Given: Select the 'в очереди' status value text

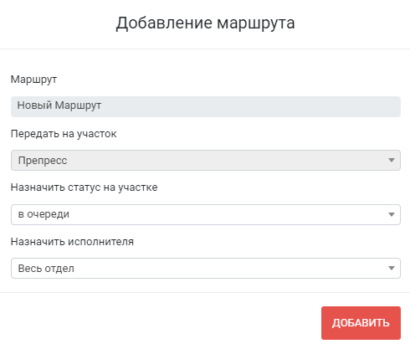Looking at the screenshot, I should point(44,214).
